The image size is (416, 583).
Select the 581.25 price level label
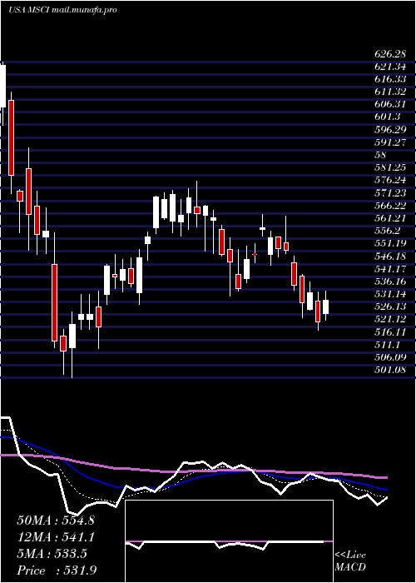[x=390, y=167]
